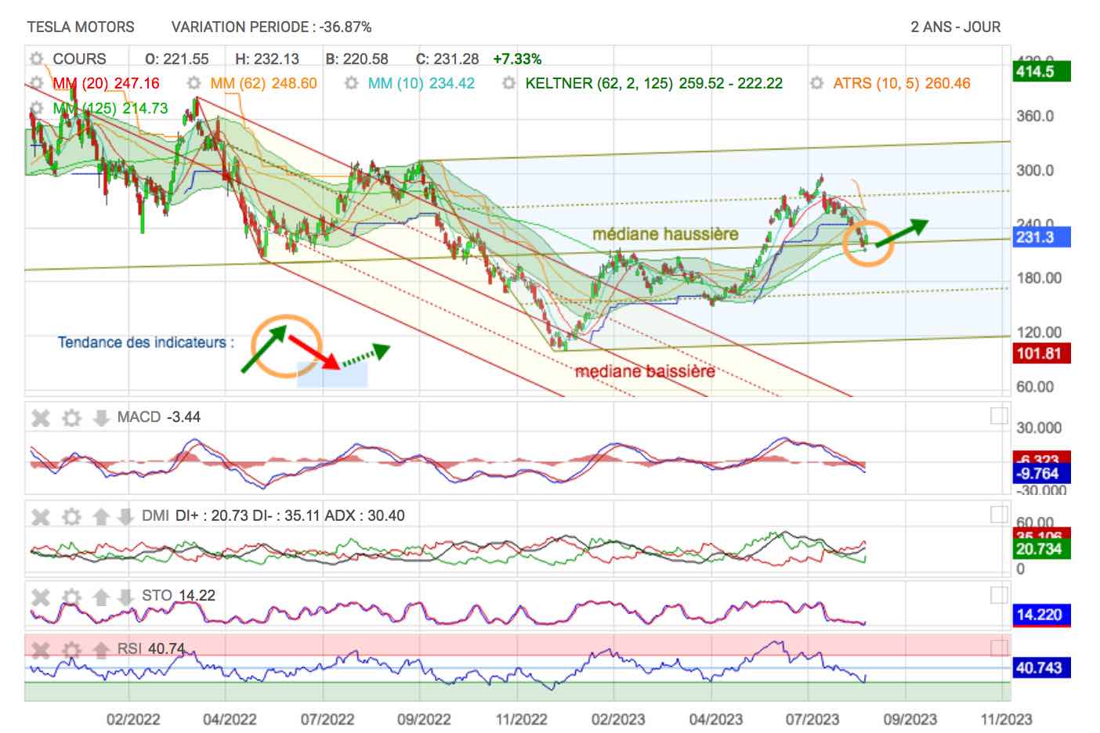The height and width of the screenshot is (733, 1100).
Task: Open settings gear for ATRS indicator
Action: coord(817,83)
